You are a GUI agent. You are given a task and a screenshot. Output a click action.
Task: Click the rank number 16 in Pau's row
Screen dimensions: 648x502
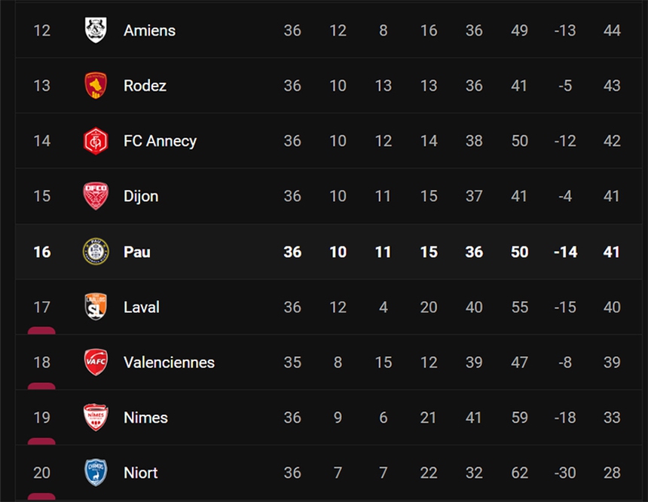click(42, 252)
